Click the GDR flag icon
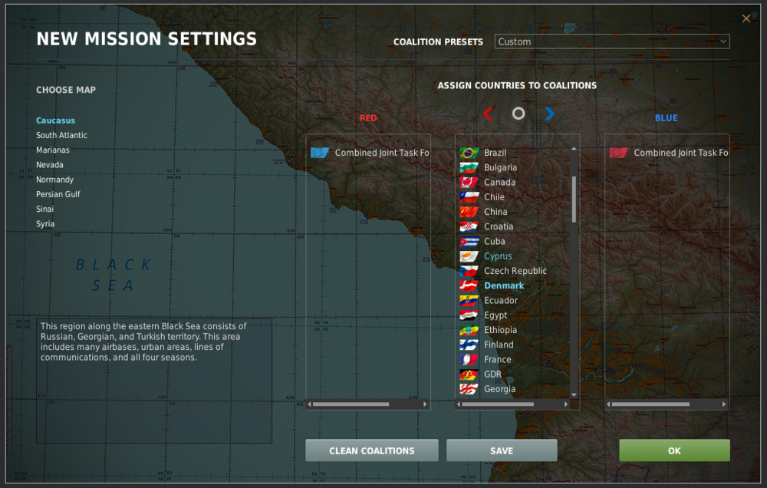 click(x=469, y=374)
